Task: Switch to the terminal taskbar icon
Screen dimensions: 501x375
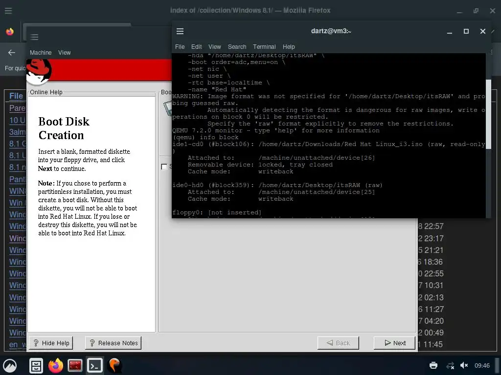Action: coord(95,365)
